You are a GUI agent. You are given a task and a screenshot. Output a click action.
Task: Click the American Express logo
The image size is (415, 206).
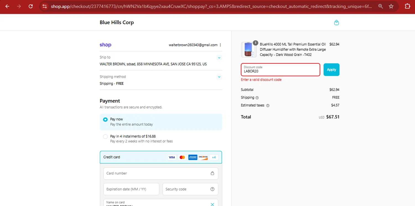click(x=193, y=157)
